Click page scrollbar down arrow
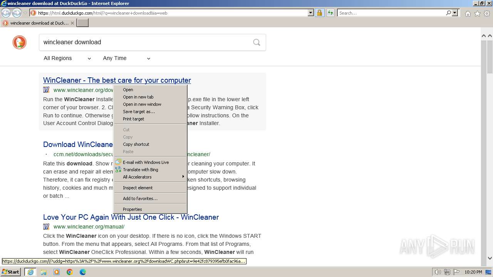This screenshot has height=277, width=493. click(x=490, y=259)
